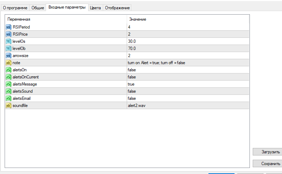Screen dimensions: 282x174
Task: Click the boolean icon beside alertsMessage
Action: tap(9, 84)
